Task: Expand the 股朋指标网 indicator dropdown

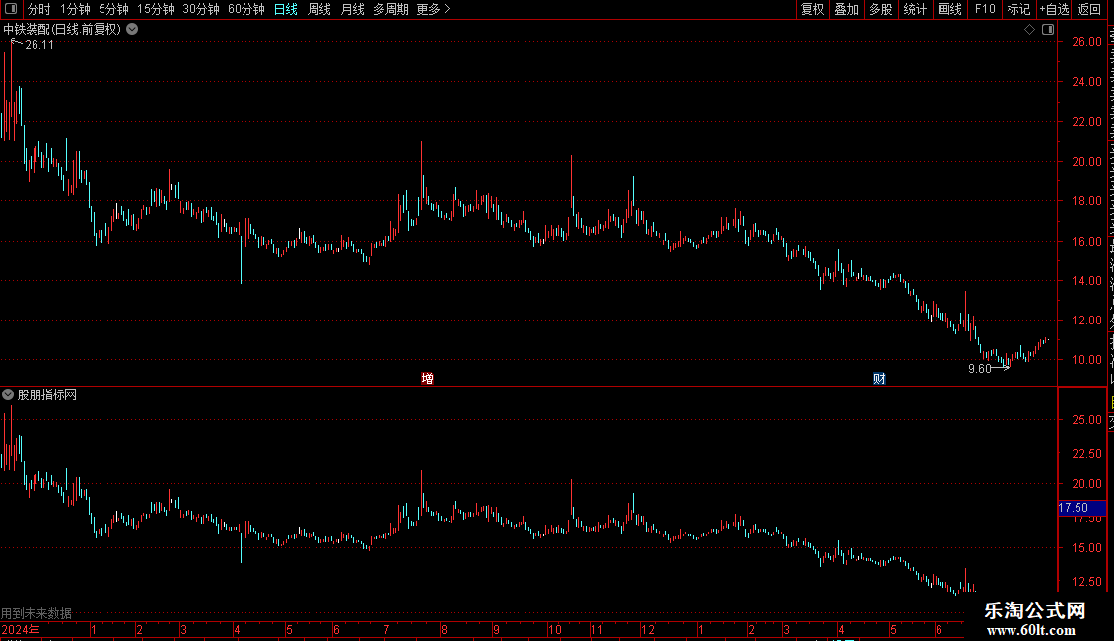Action: [8, 394]
